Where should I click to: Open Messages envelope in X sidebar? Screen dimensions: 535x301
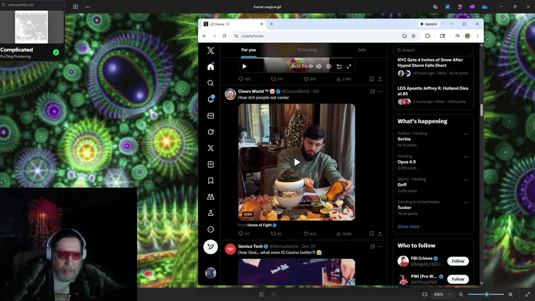(x=211, y=116)
